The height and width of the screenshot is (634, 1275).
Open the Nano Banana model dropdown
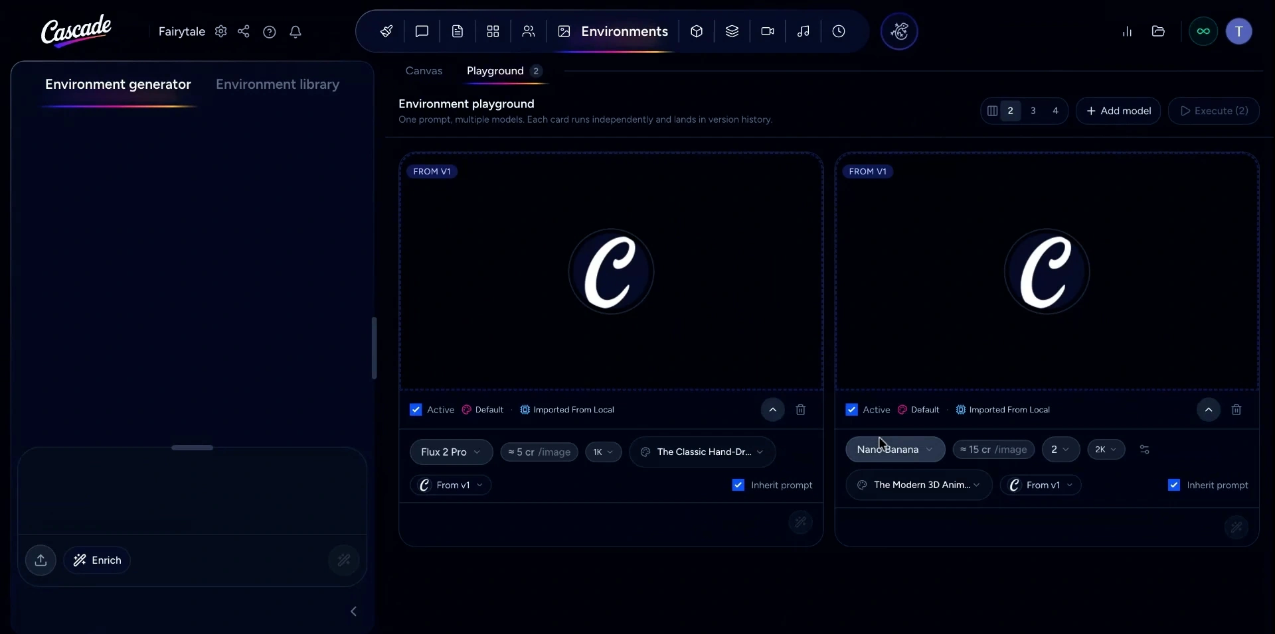pos(895,450)
